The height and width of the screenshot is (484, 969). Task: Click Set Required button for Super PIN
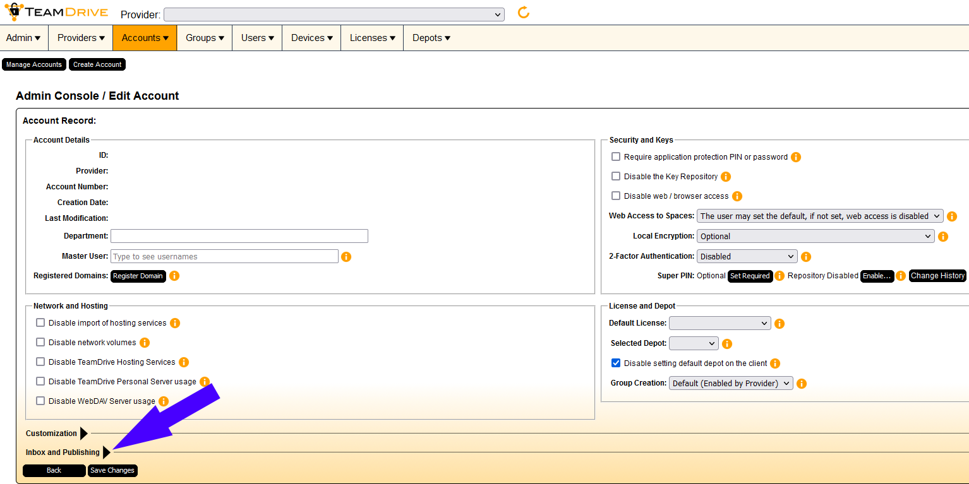tap(750, 276)
